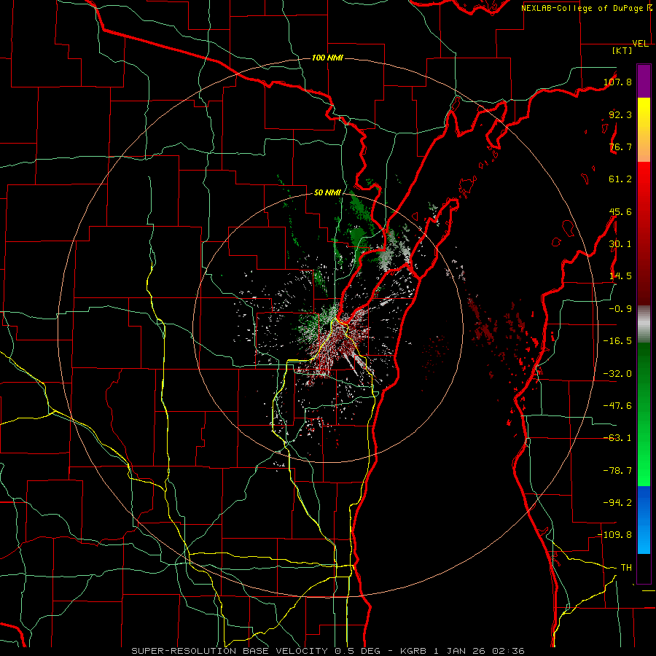Click the 50 NMI range ring label
Image resolution: width=656 pixels, height=656 pixels.
[x=327, y=192]
